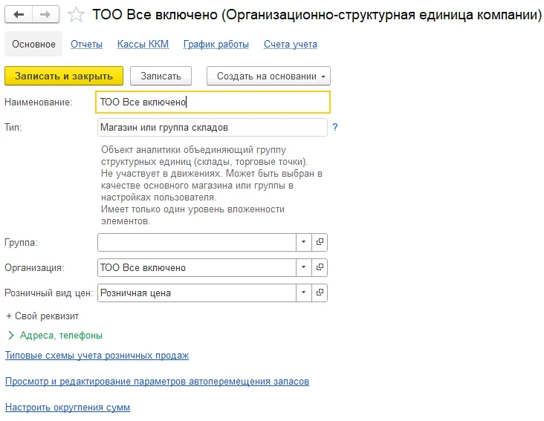Screen dimensions: 544x421
Task: Open Типовые схемы учета розничных продаж link
Action: tap(97, 355)
